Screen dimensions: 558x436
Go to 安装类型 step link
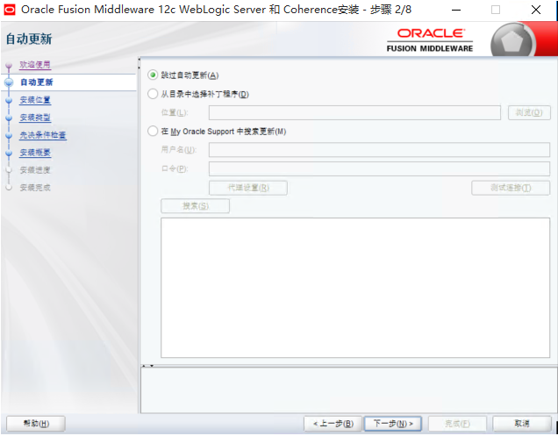35,118
